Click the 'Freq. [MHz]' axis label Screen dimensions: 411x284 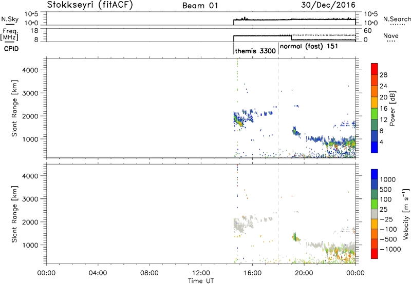[x=10, y=34]
